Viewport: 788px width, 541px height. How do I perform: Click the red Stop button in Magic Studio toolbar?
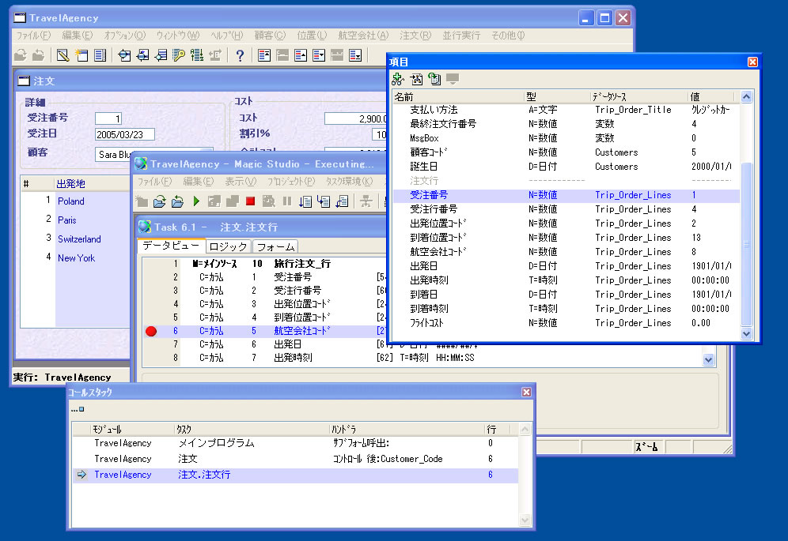click(x=250, y=201)
